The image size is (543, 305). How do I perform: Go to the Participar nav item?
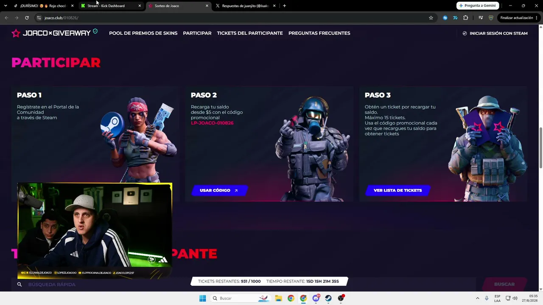tap(197, 33)
